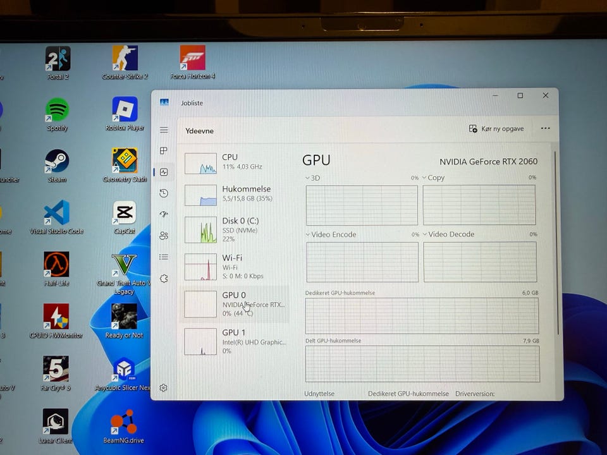Select GPU 1 Intel UHD Graphics
607x455 pixels.
(234, 341)
